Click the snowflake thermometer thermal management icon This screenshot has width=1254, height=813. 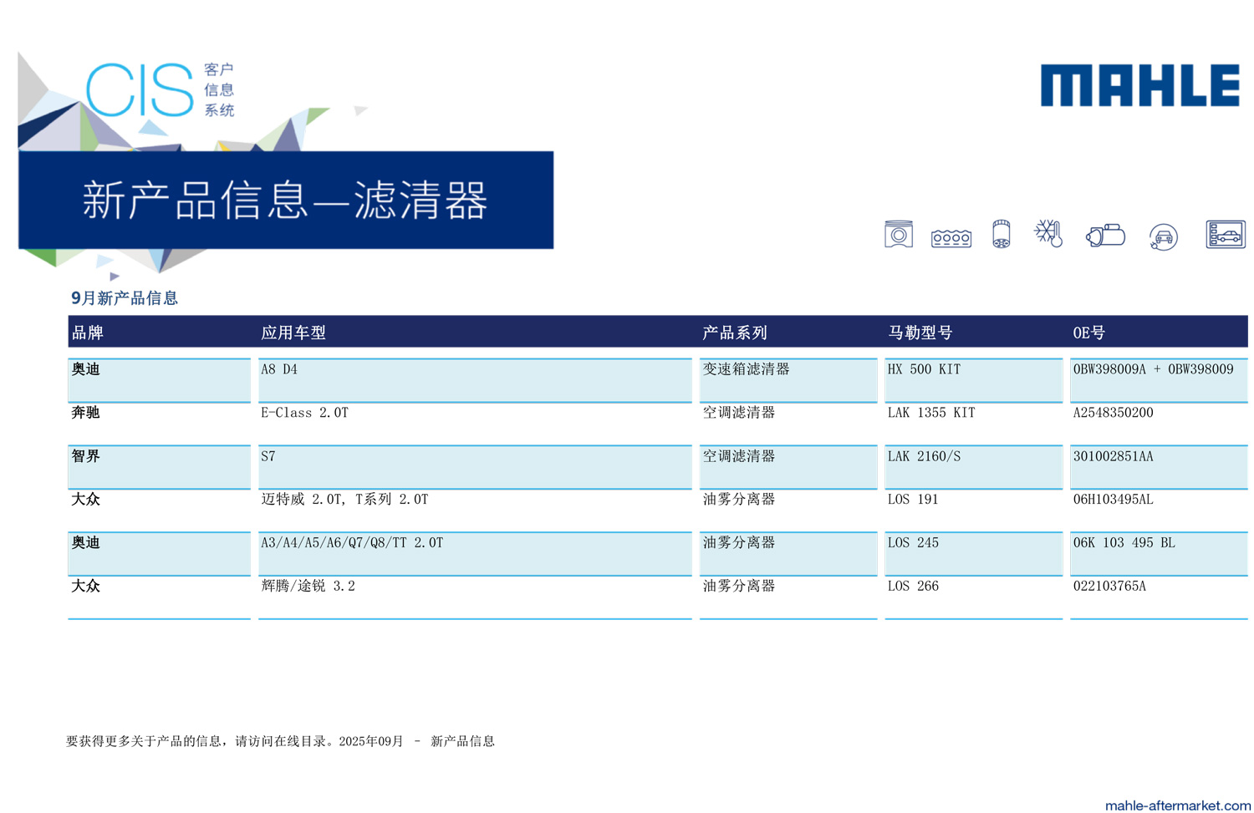tap(1048, 233)
